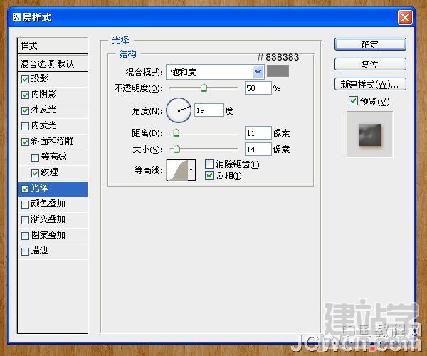Select the 内阴影 list label
This screenshot has width=427, height=356.
click(44, 94)
